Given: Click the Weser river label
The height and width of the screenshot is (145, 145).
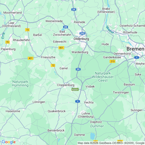Looking at the screenshot, I should pos(110,30).
